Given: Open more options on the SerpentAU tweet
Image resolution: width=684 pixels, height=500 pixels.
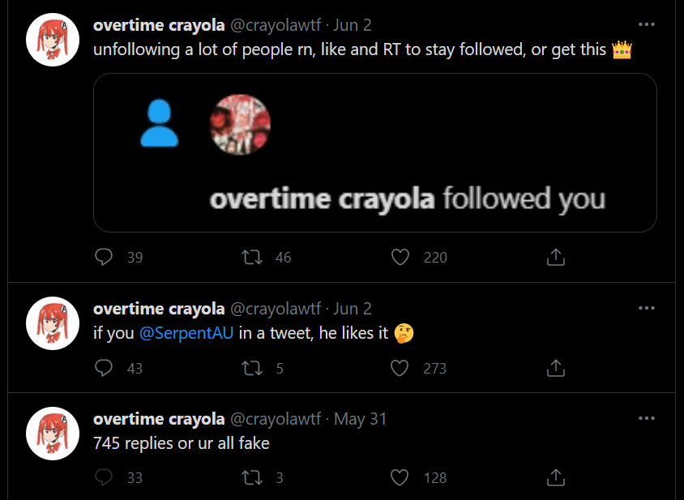Looking at the screenshot, I should coord(646,308).
